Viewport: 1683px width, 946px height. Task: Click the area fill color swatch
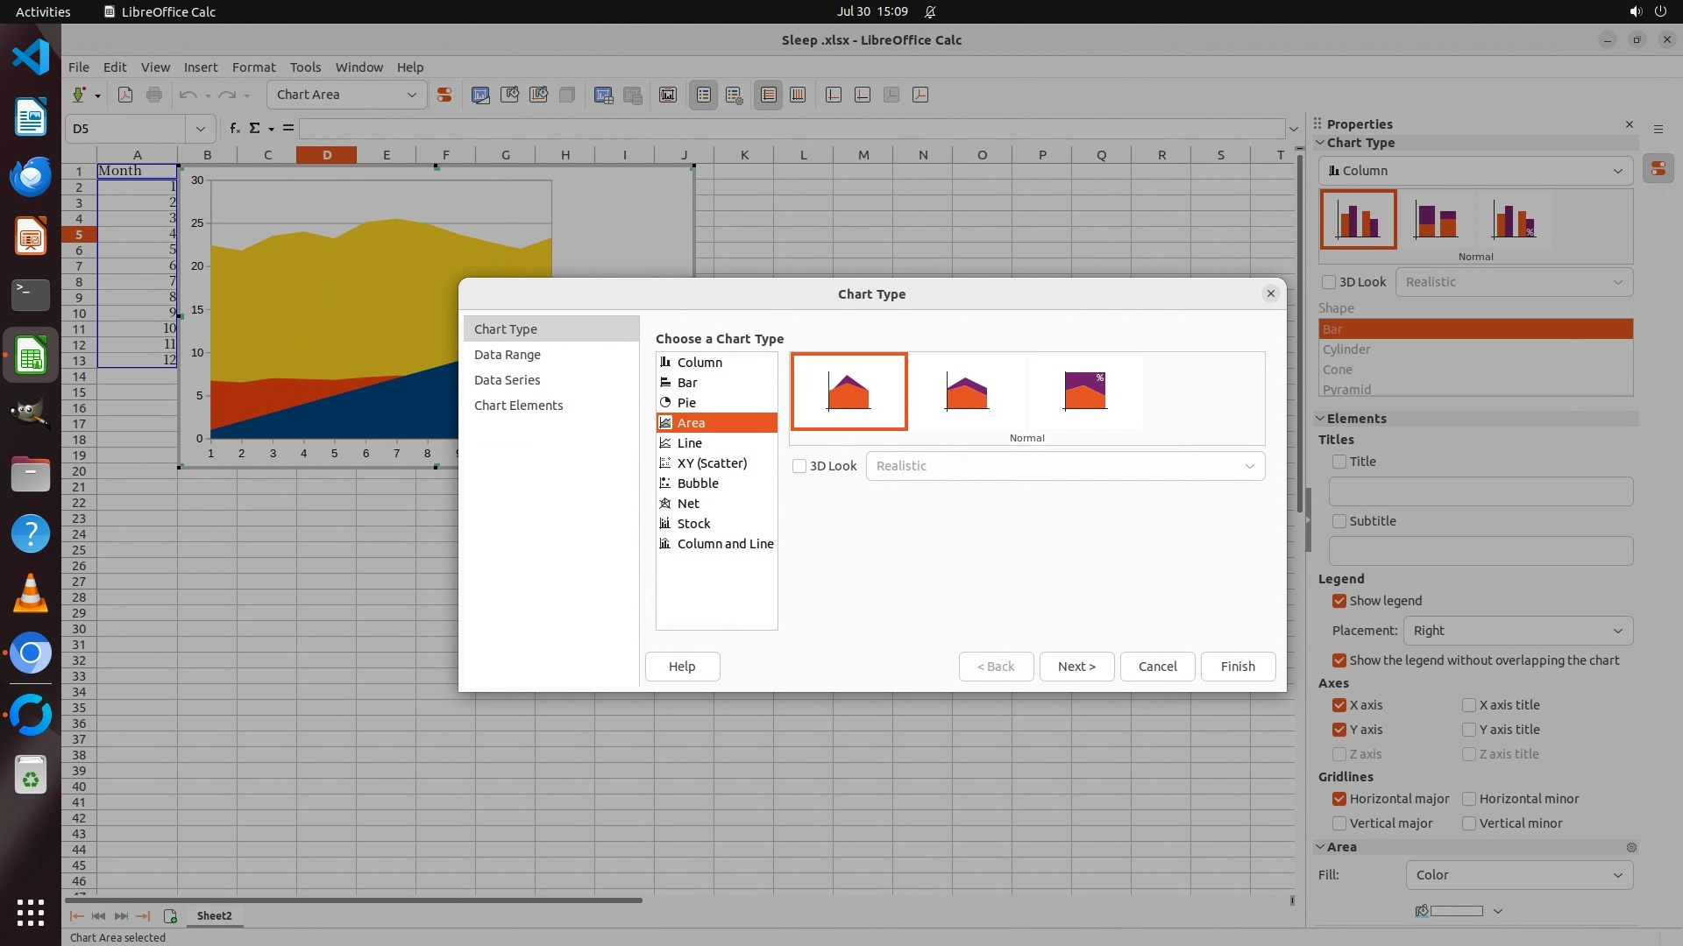pyautogui.click(x=1455, y=911)
